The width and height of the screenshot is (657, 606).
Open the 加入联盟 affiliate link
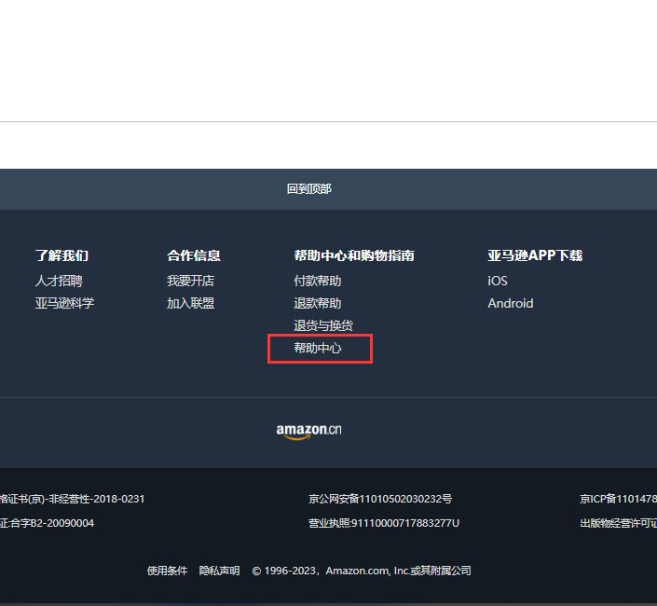tap(191, 303)
